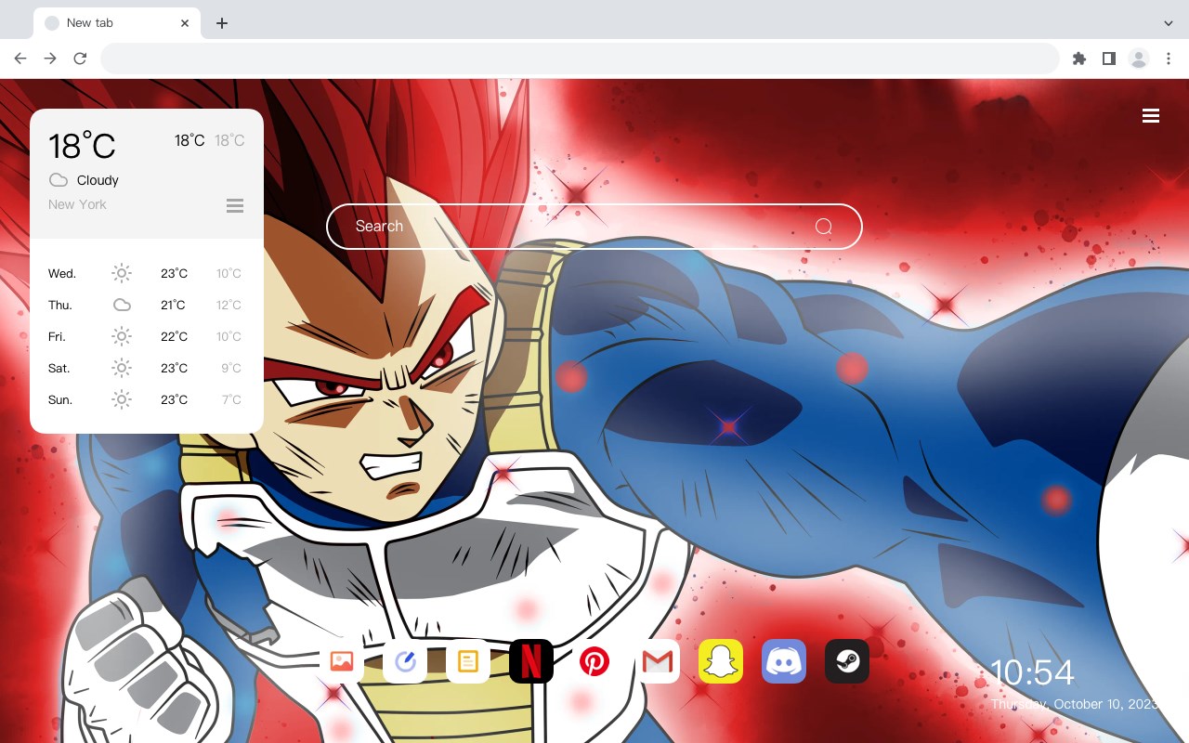Image resolution: width=1189 pixels, height=743 pixels.
Task: Click Friday's sunny forecast icon
Action: (122, 336)
